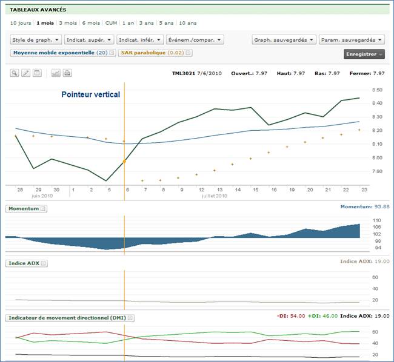
Task: Open the Style de graph. dropdown
Action: point(36,39)
